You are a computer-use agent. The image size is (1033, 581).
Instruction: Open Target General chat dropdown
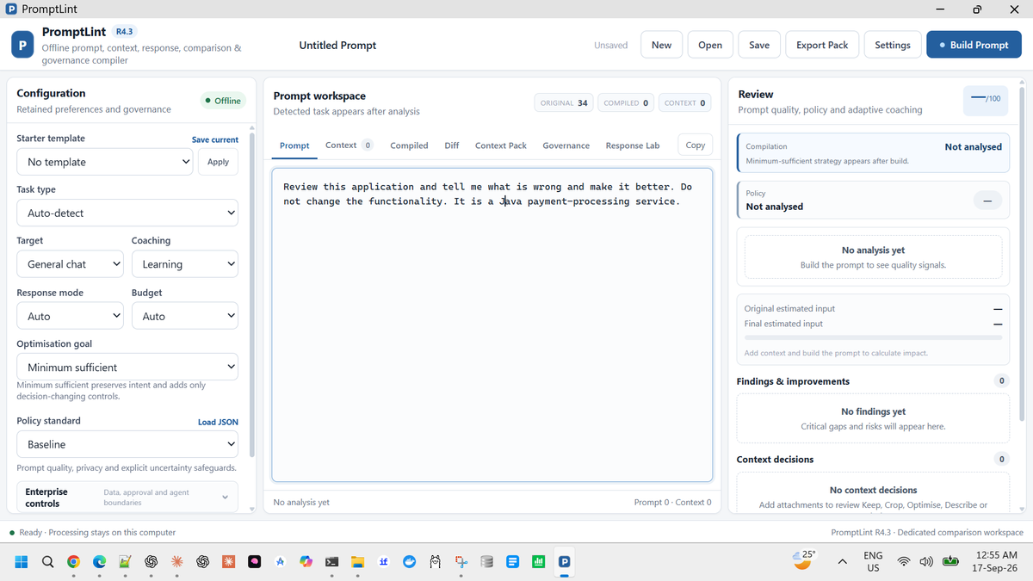click(x=71, y=264)
